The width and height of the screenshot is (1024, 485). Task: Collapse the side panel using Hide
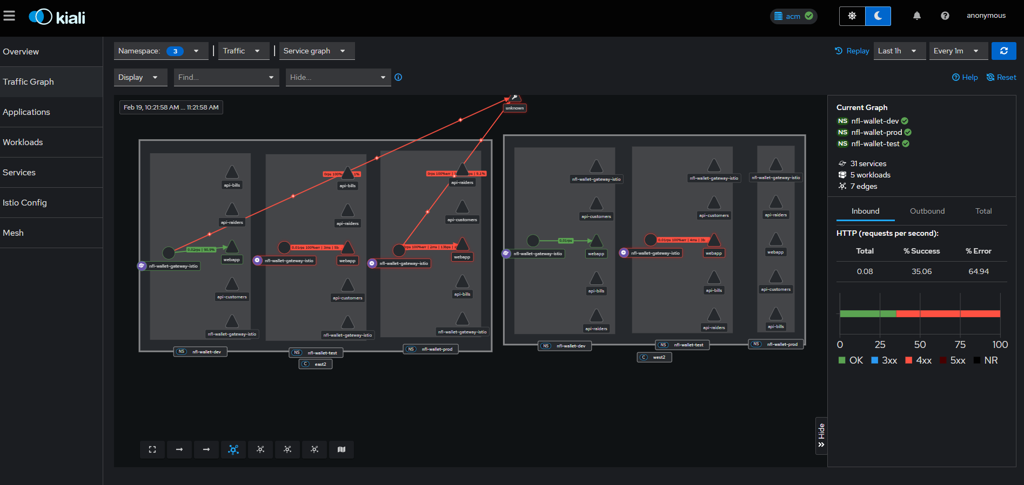coord(821,435)
